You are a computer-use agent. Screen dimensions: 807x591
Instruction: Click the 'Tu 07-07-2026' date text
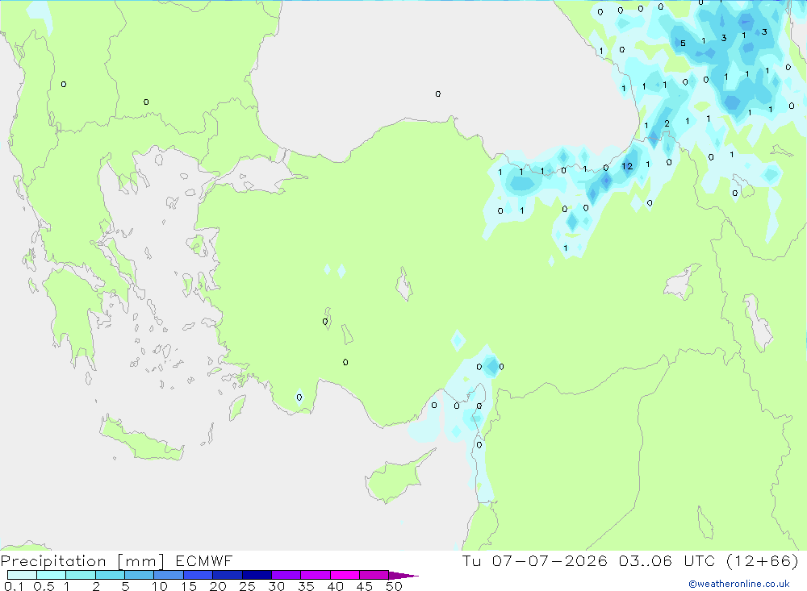[534, 560]
